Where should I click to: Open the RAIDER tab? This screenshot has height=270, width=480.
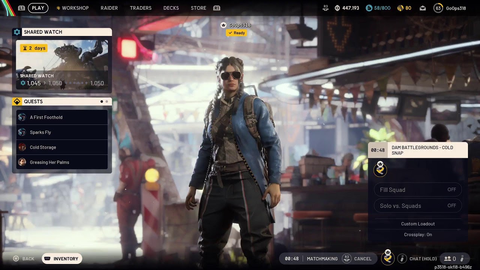coord(109,8)
